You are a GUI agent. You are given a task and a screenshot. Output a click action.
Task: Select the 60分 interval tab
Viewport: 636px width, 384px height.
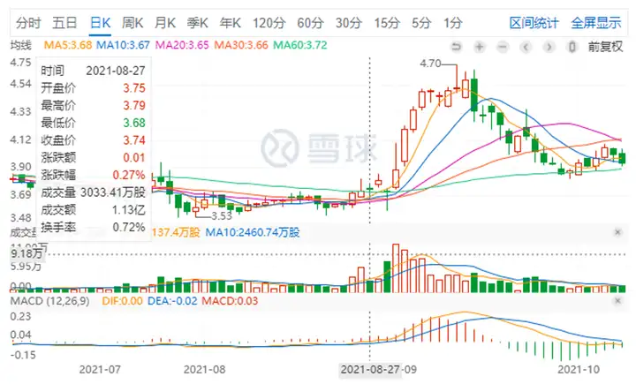[310, 23]
